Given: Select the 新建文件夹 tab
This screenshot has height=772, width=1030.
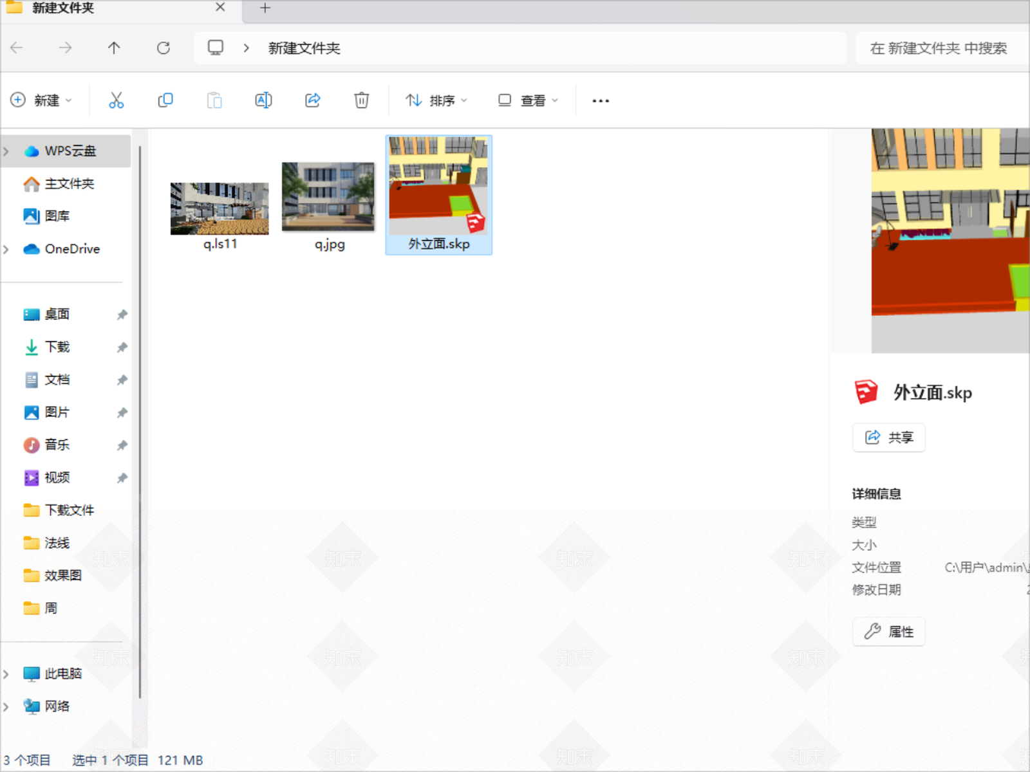Looking at the screenshot, I should 121,8.
